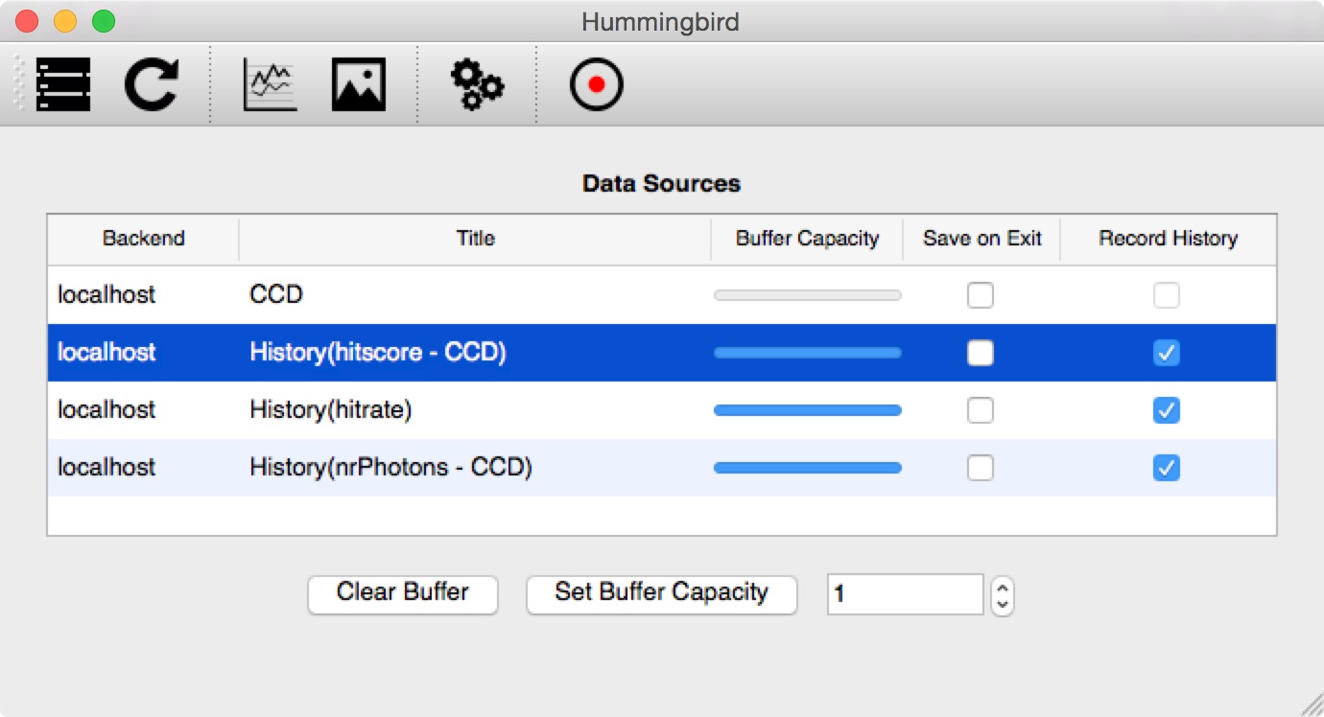This screenshot has width=1324, height=717.
Task: Increase buffer capacity with stepper up arrow
Action: click(x=1003, y=587)
